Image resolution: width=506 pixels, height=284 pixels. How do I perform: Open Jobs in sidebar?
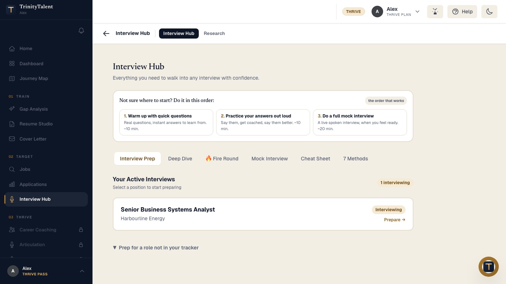pyautogui.click(x=46, y=169)
